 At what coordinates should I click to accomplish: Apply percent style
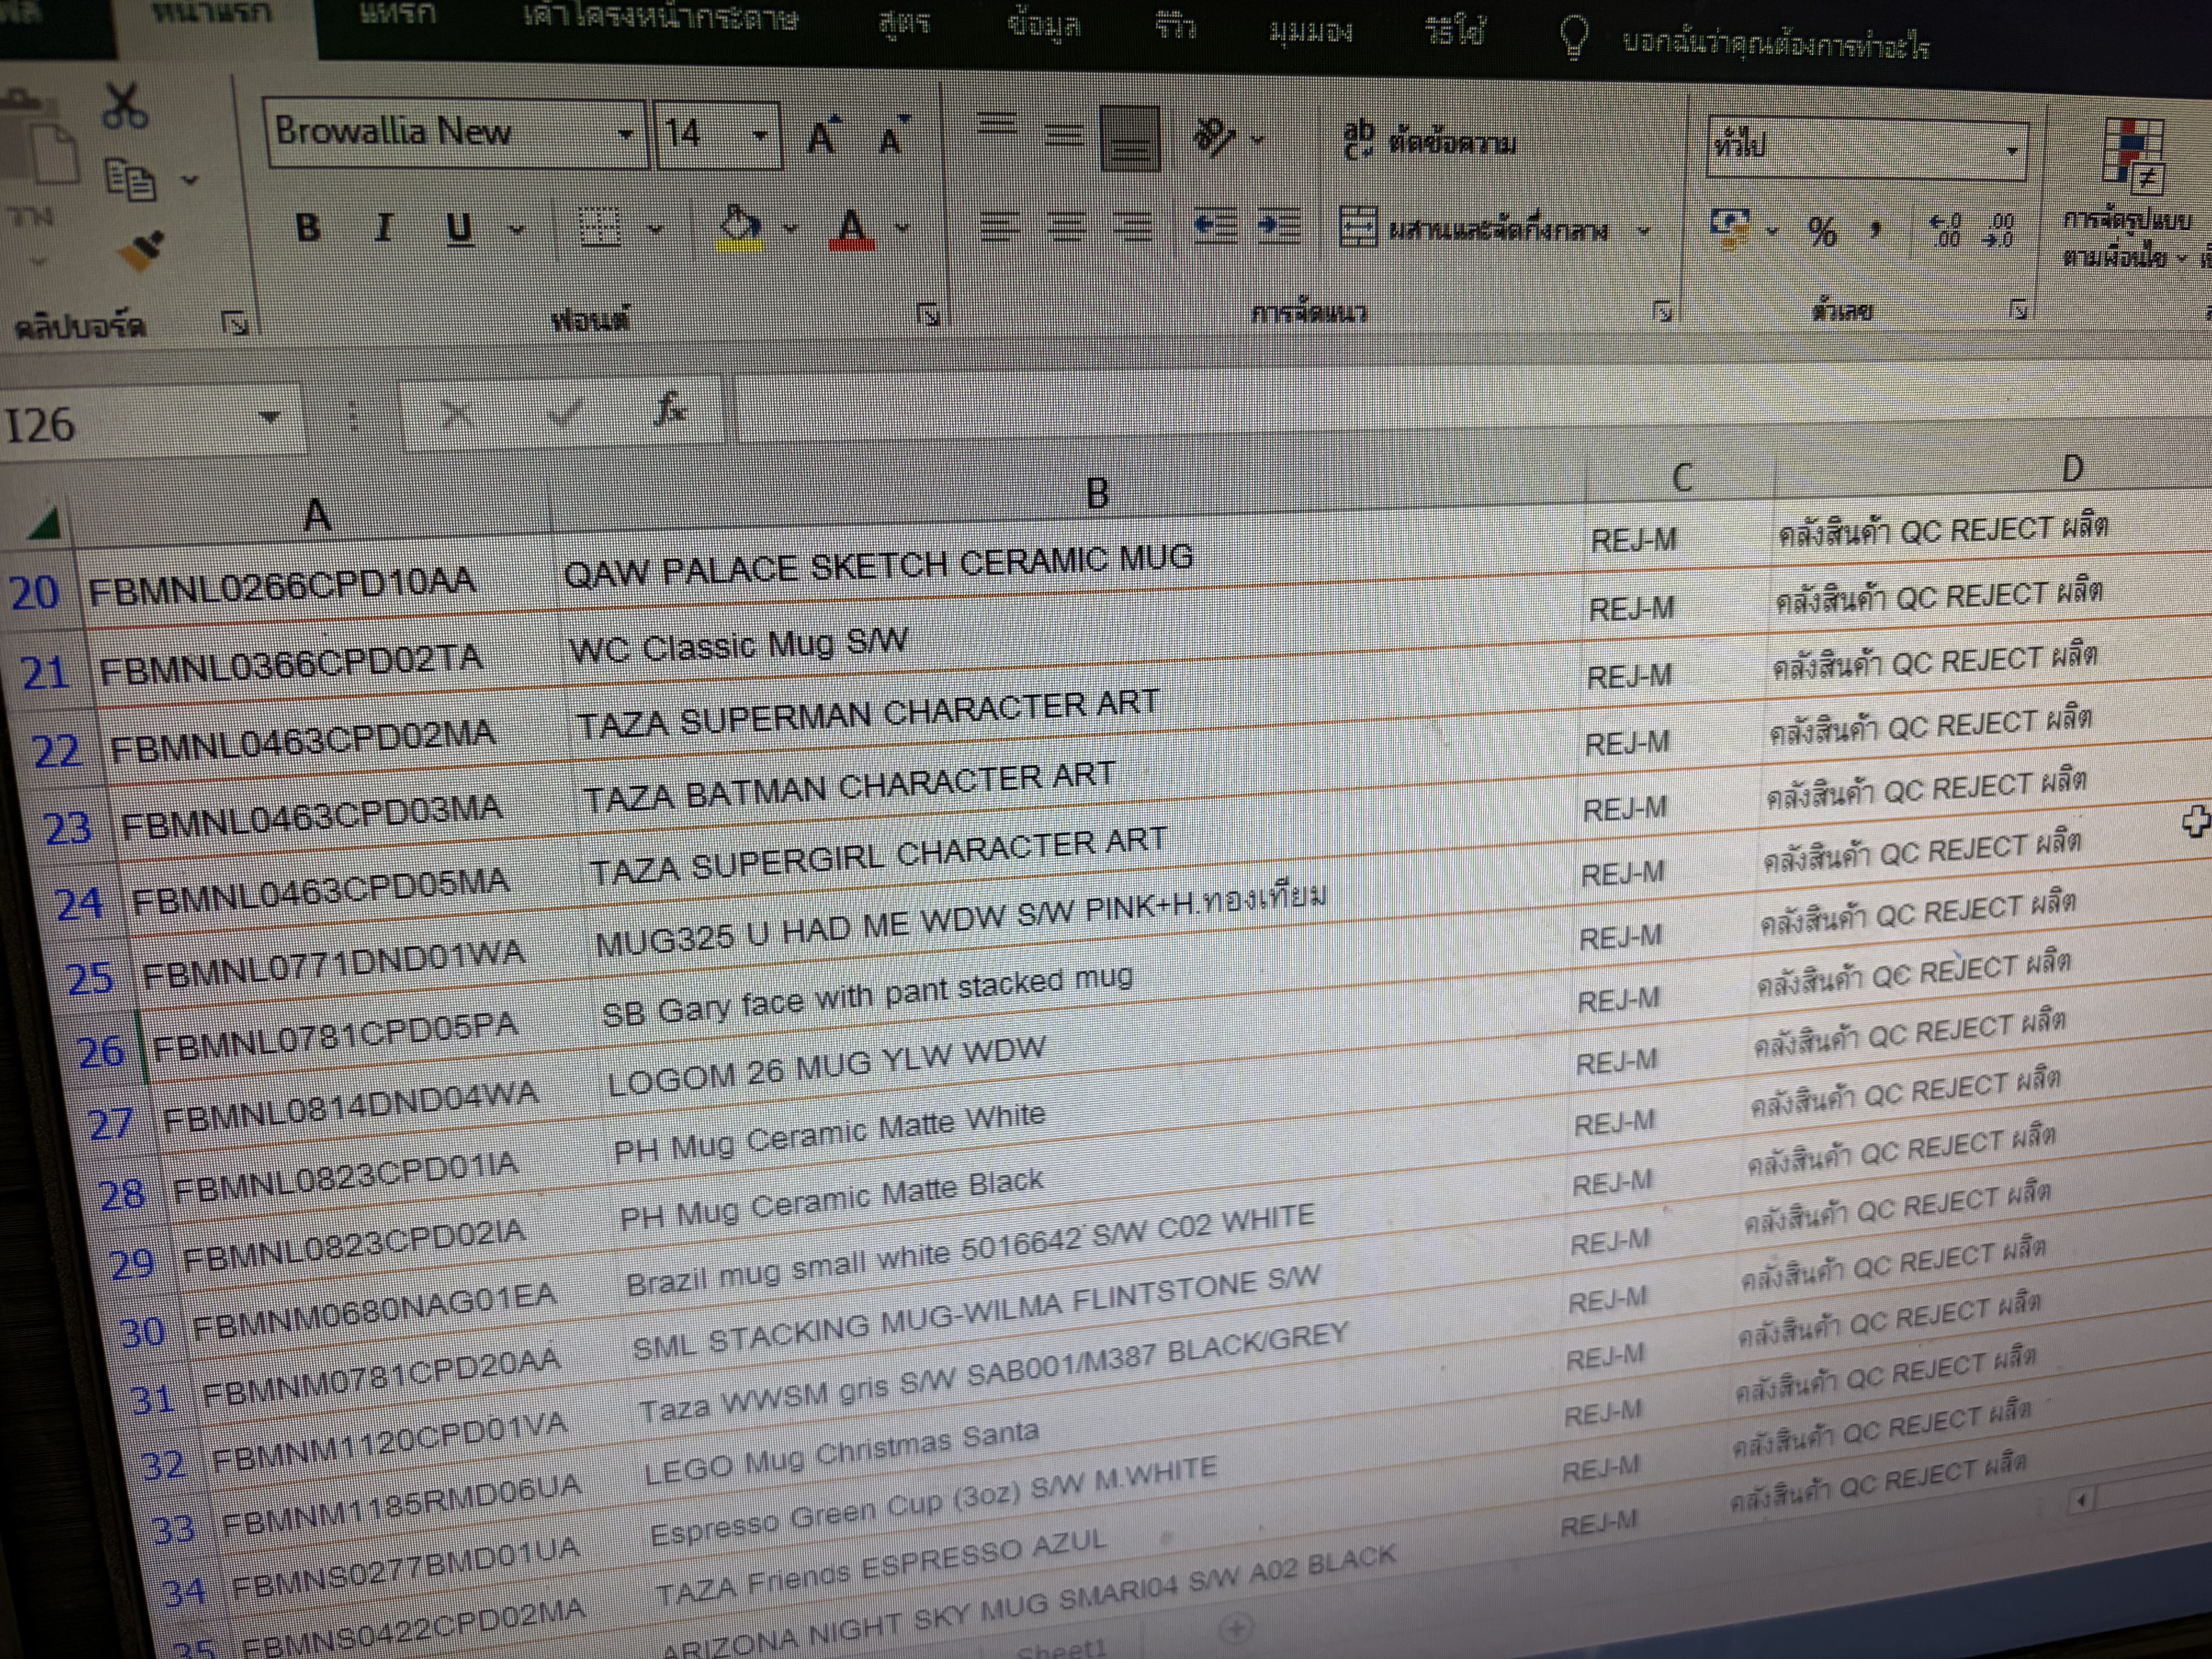(1822, 232)
